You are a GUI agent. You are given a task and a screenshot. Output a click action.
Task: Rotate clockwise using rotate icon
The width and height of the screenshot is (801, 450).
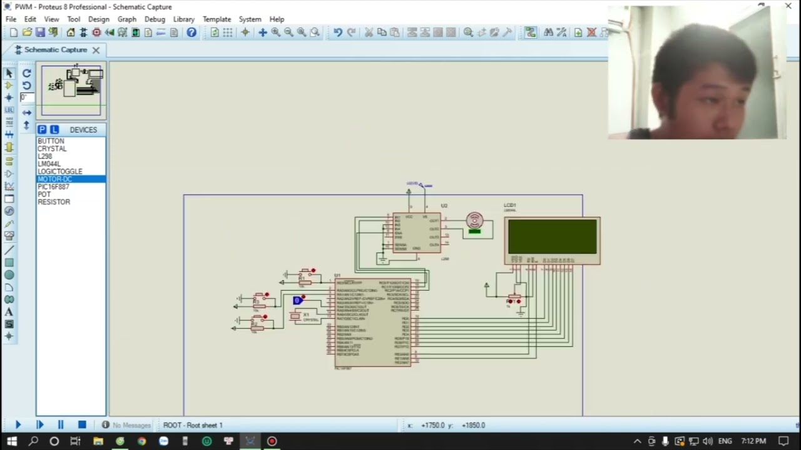(x=26, y=73)
